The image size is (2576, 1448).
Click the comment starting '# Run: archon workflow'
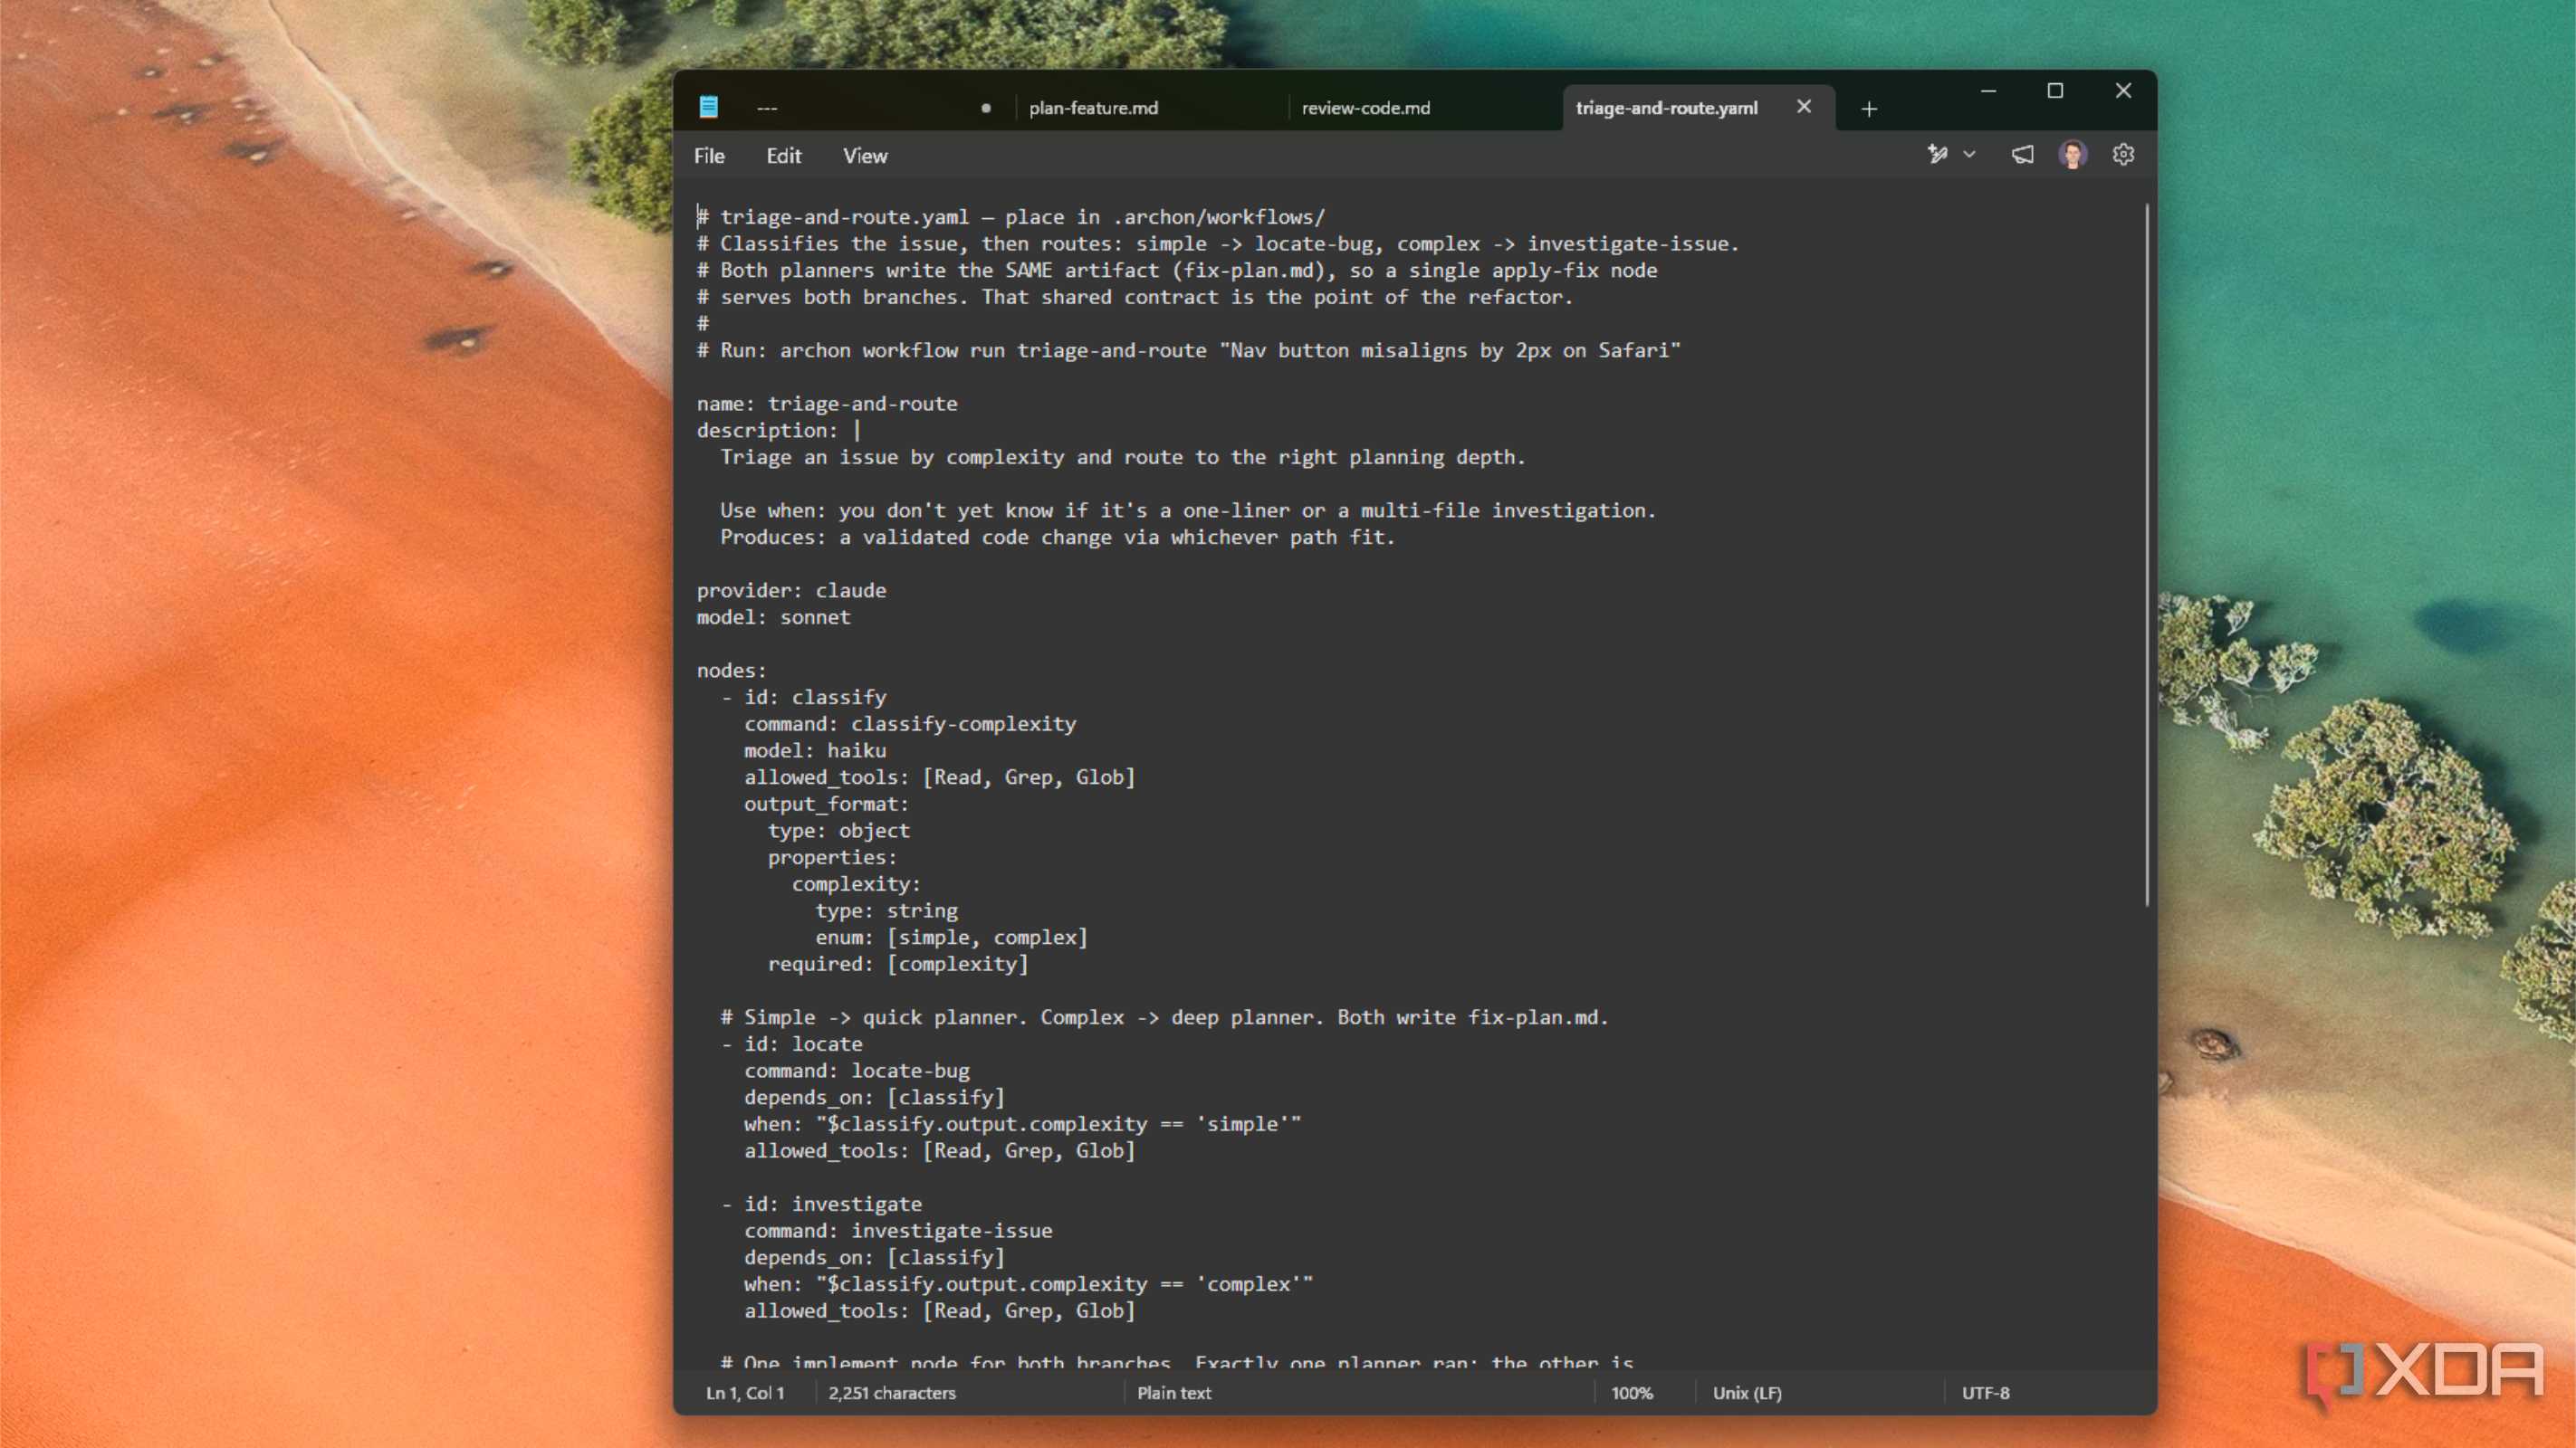(x=1189, y=351)
